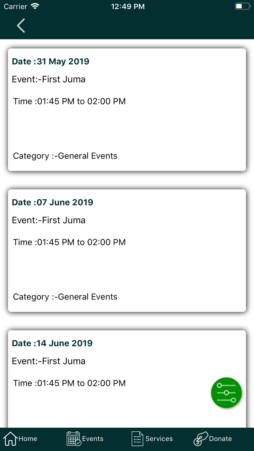Tap the Home house icon
The image size is (254, 451).
10,439
